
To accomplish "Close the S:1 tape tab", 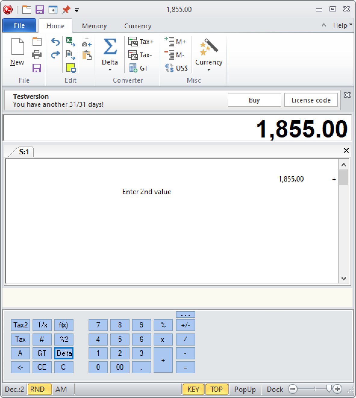I will [x=346, y=150].
